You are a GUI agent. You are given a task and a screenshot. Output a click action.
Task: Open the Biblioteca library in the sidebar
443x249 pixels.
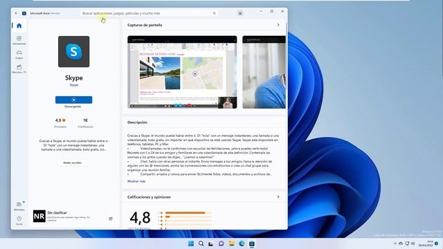(x=19, y=206)
